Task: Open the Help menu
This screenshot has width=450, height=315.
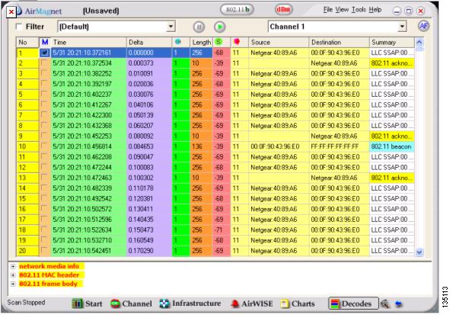Action: (375, 10)
